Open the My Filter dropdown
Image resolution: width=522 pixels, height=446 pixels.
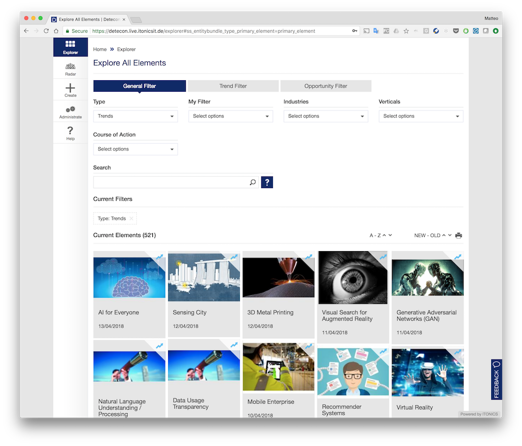(x=231, y=116)
